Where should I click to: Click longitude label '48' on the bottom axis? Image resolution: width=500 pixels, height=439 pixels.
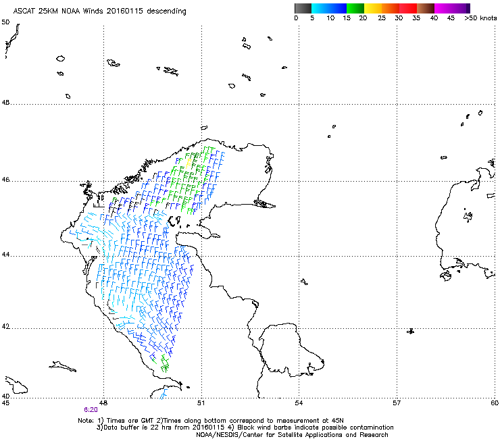pyautogui.click(x=103, y=403)
